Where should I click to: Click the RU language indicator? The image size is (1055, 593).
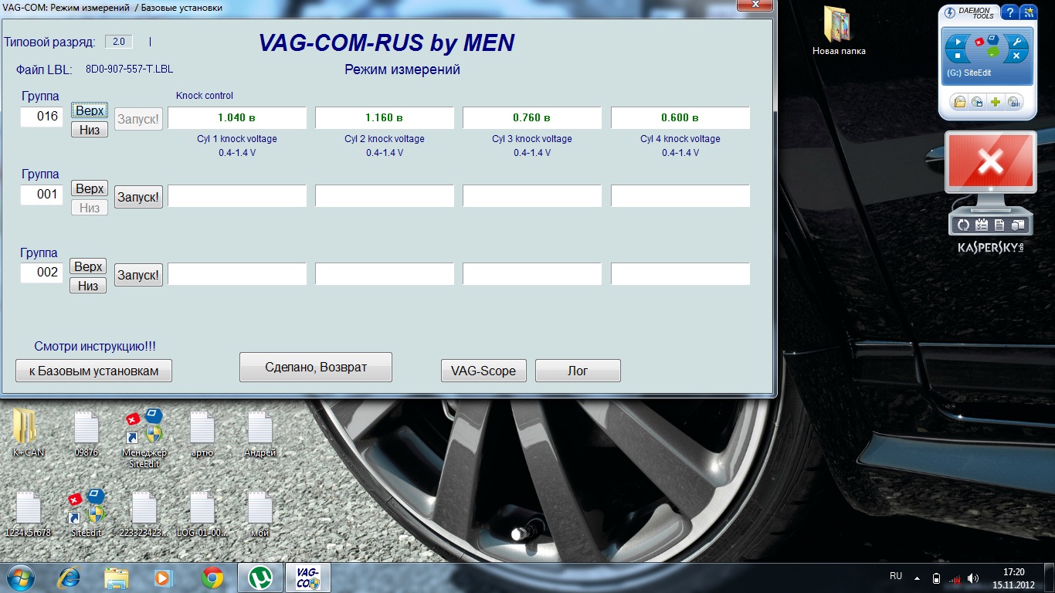[x=896, y=576]
